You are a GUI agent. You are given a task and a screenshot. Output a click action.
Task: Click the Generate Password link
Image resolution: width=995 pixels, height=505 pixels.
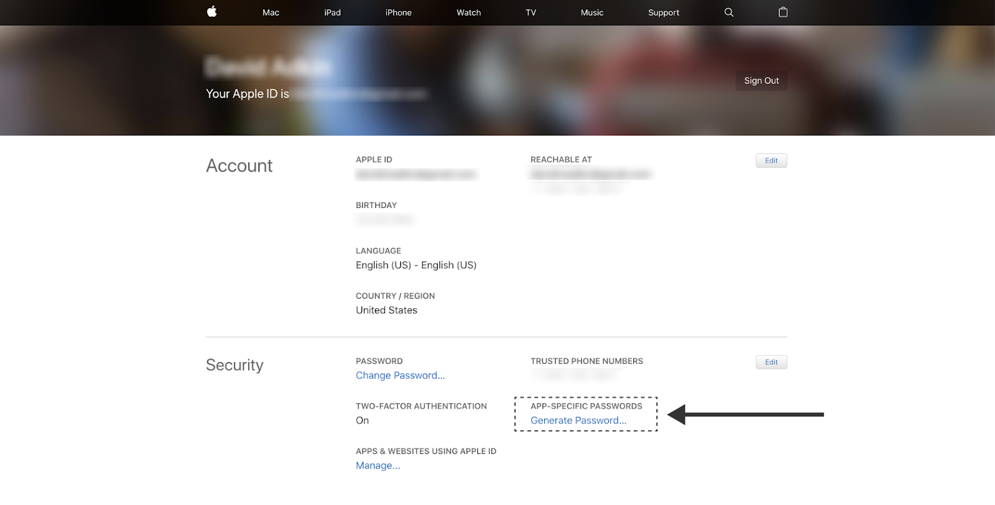click(x=578, y=421)
